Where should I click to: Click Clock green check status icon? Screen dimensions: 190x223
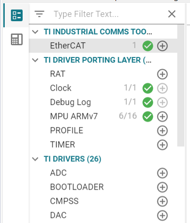point(148,88)
